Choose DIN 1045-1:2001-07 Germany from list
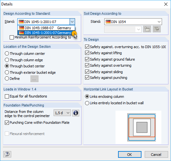Screen dimensions: 171x161 [46, 33]
